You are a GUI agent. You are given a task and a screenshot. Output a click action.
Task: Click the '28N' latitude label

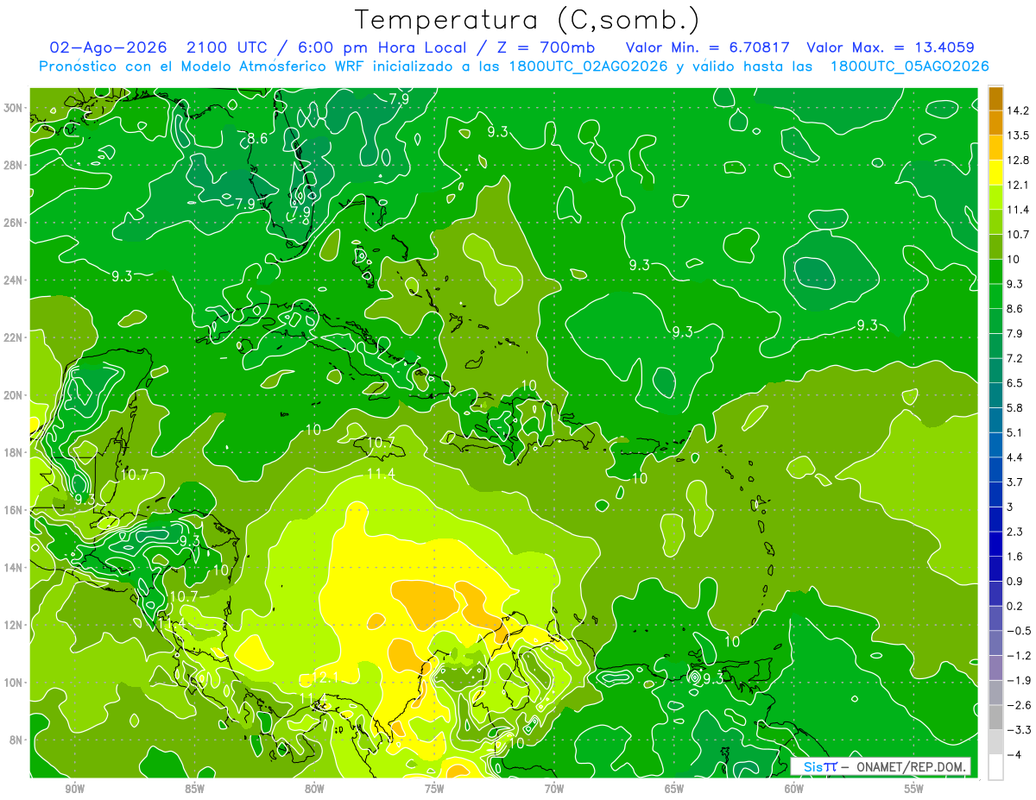(x=13, y=166)
